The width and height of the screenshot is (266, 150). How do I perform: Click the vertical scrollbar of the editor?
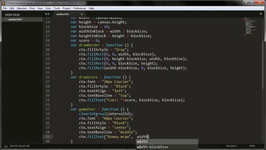[x=263, y=65]
